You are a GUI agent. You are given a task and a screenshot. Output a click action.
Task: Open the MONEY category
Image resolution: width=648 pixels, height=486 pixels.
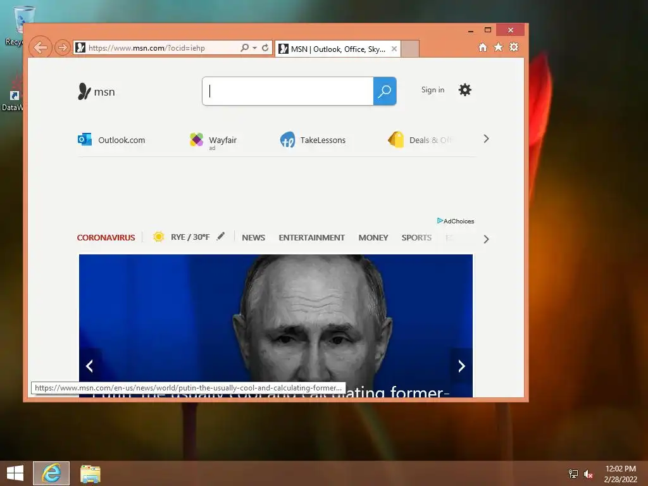[373, 238]
